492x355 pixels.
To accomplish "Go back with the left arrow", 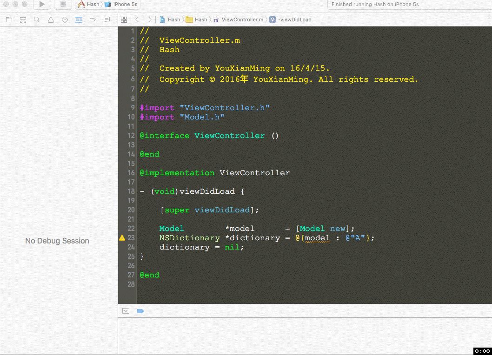I will click(137, 20).
